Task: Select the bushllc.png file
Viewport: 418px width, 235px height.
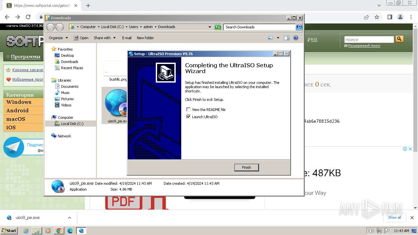Action: (115, 72)
